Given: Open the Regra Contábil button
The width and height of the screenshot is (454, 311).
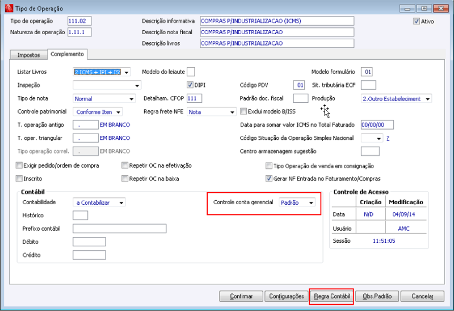Looking at the screenshot, I should 331,296.
